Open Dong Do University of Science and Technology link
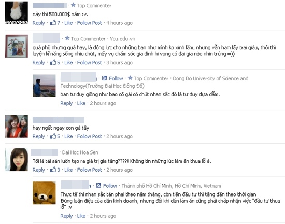 (154, 82)
